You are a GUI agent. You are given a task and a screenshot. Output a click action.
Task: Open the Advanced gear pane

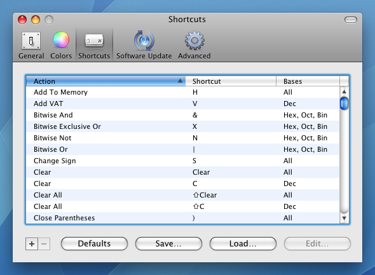pos(194,45)
